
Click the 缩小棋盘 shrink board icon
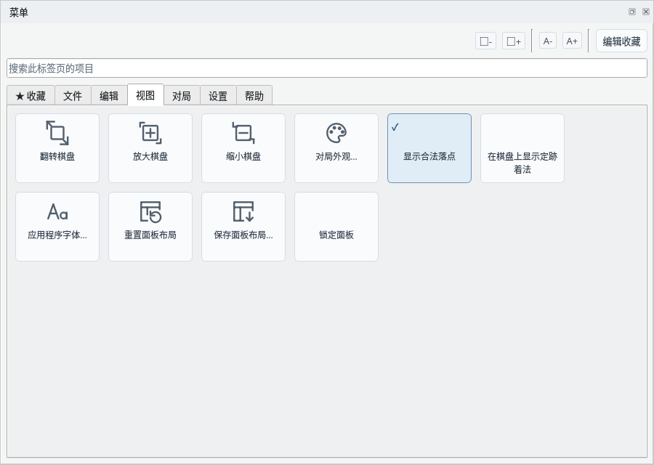(243, 133)
